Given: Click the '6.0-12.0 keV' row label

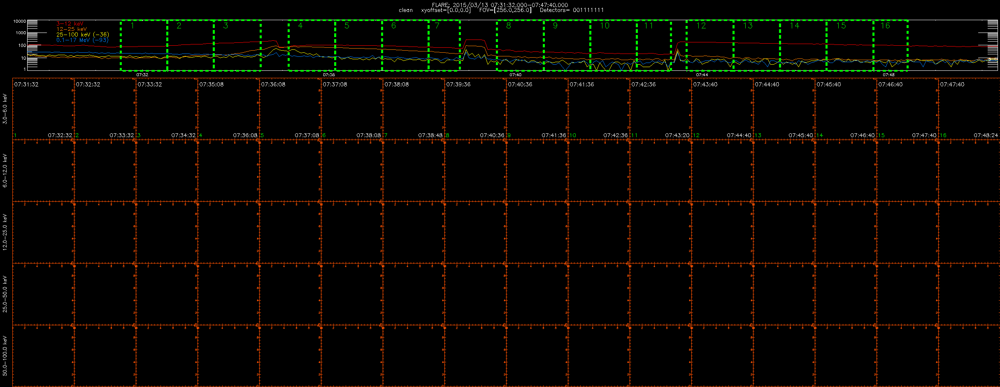Looking at the screenshot, I should click(x=5, y=170).
